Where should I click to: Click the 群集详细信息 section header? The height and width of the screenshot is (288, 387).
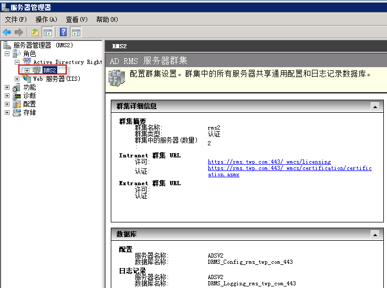point(247,106)
